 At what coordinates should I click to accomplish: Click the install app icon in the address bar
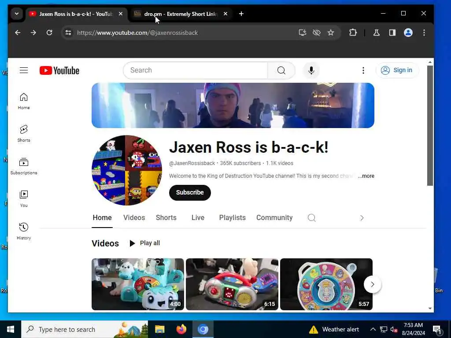pyautogui.click(x=302, y=33)
